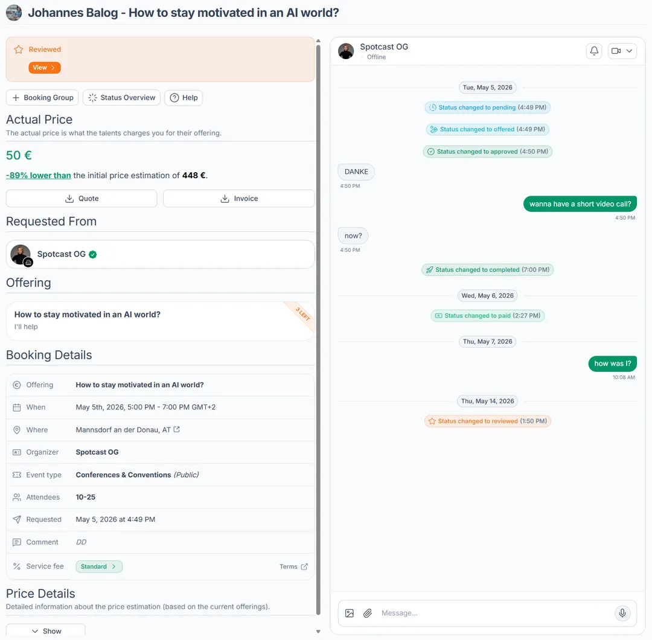
Task: Click the '3 LEFT' ribbon on offering card
Action: (302, 314)
